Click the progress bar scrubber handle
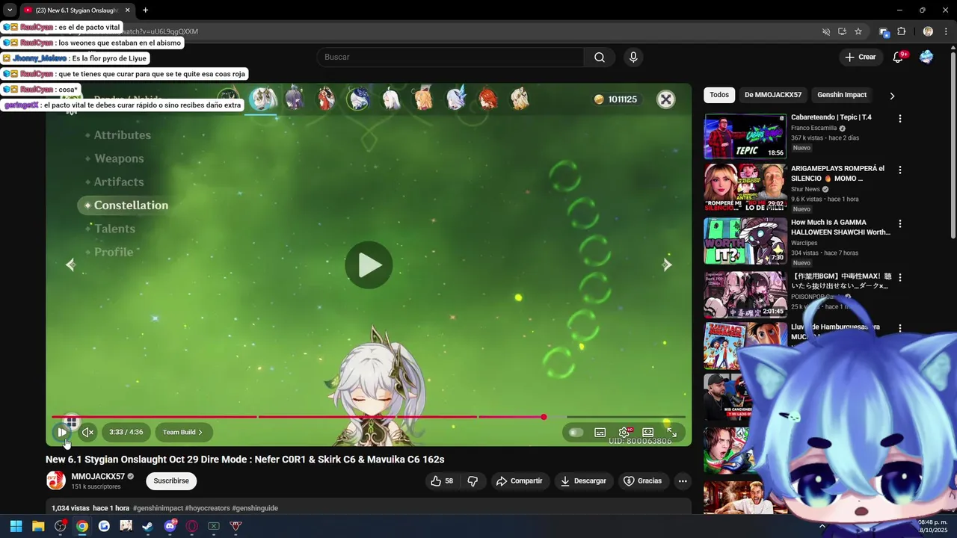This screenshot has height=538, width=957. [544, 417]
